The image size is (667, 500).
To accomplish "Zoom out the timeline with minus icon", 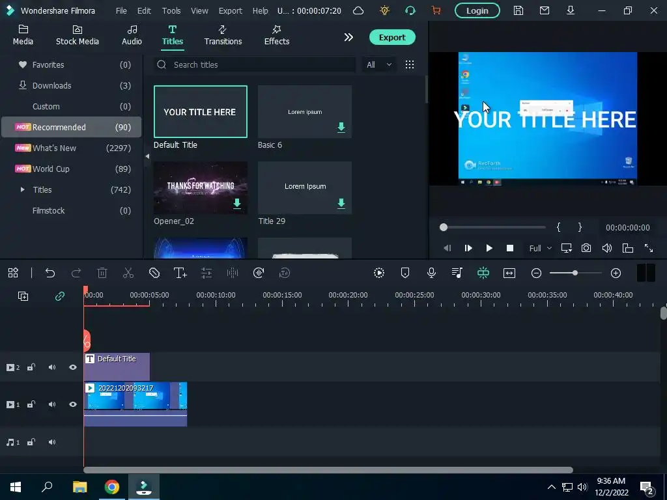I will click(536, 273).
